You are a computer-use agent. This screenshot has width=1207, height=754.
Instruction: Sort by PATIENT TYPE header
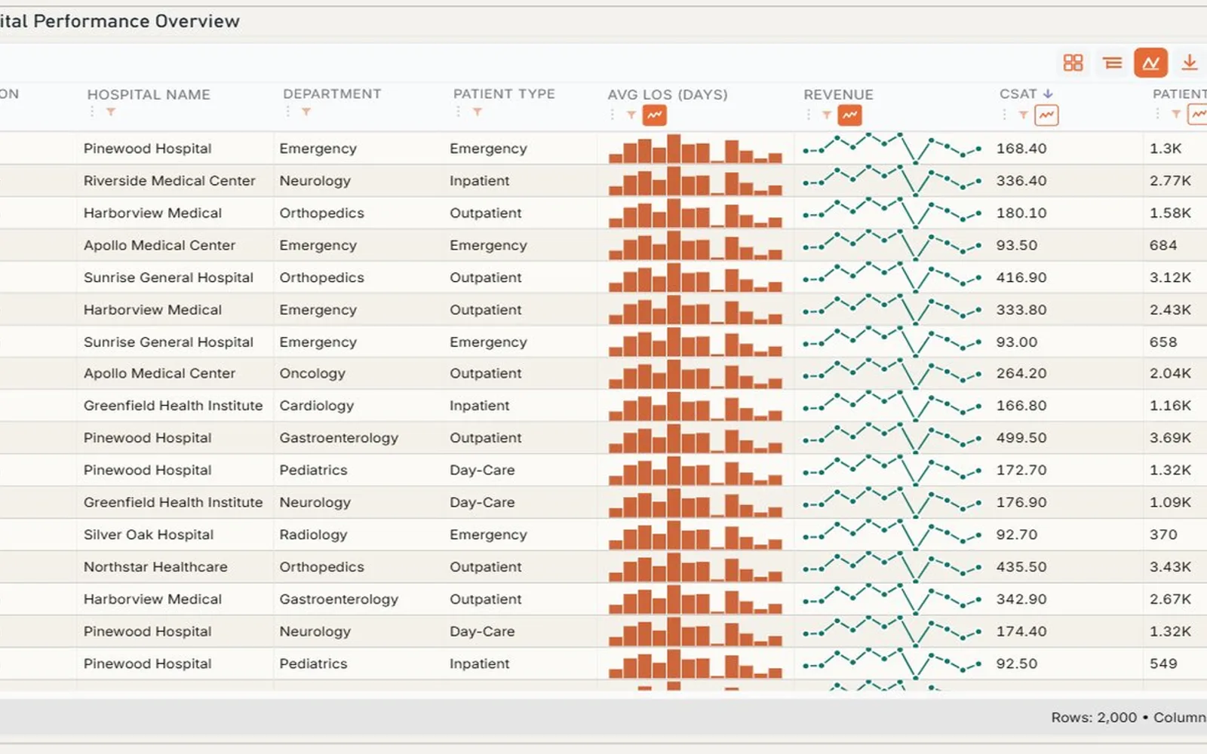504,93
